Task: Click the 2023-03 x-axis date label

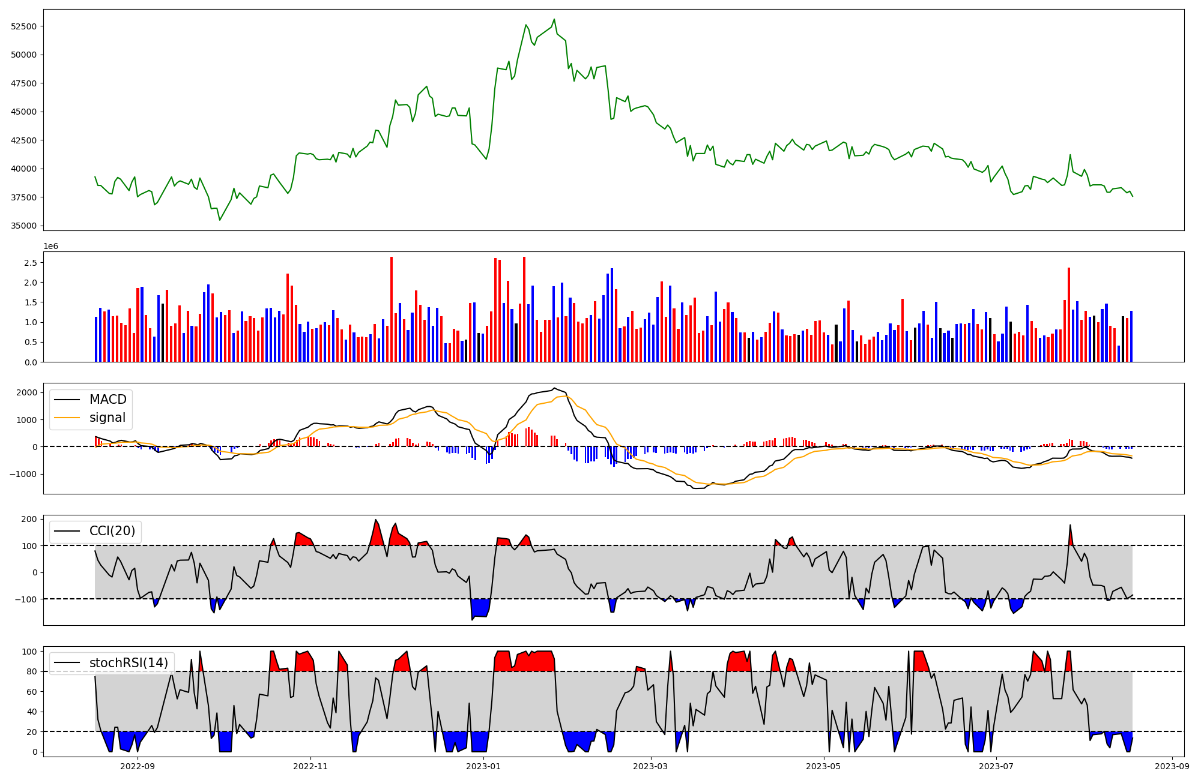Action: click(x=650, y=766)
